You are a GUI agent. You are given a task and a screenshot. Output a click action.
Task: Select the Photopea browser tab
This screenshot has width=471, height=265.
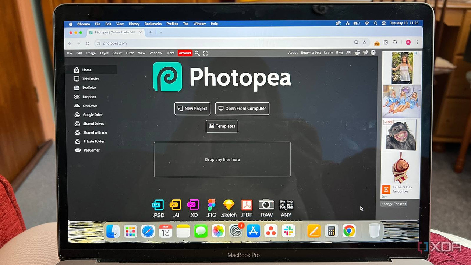click(116, 32)
